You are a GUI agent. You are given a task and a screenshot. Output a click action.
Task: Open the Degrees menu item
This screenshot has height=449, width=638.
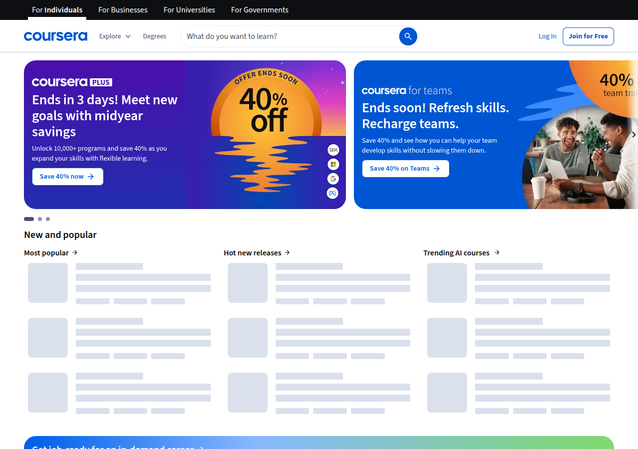pos(155,36)
